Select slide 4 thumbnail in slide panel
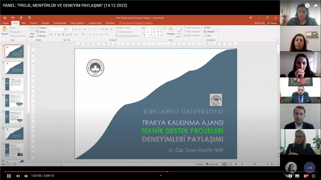This screenshot has height=180, width=321. pyautogui.click(x=14, y=101)
